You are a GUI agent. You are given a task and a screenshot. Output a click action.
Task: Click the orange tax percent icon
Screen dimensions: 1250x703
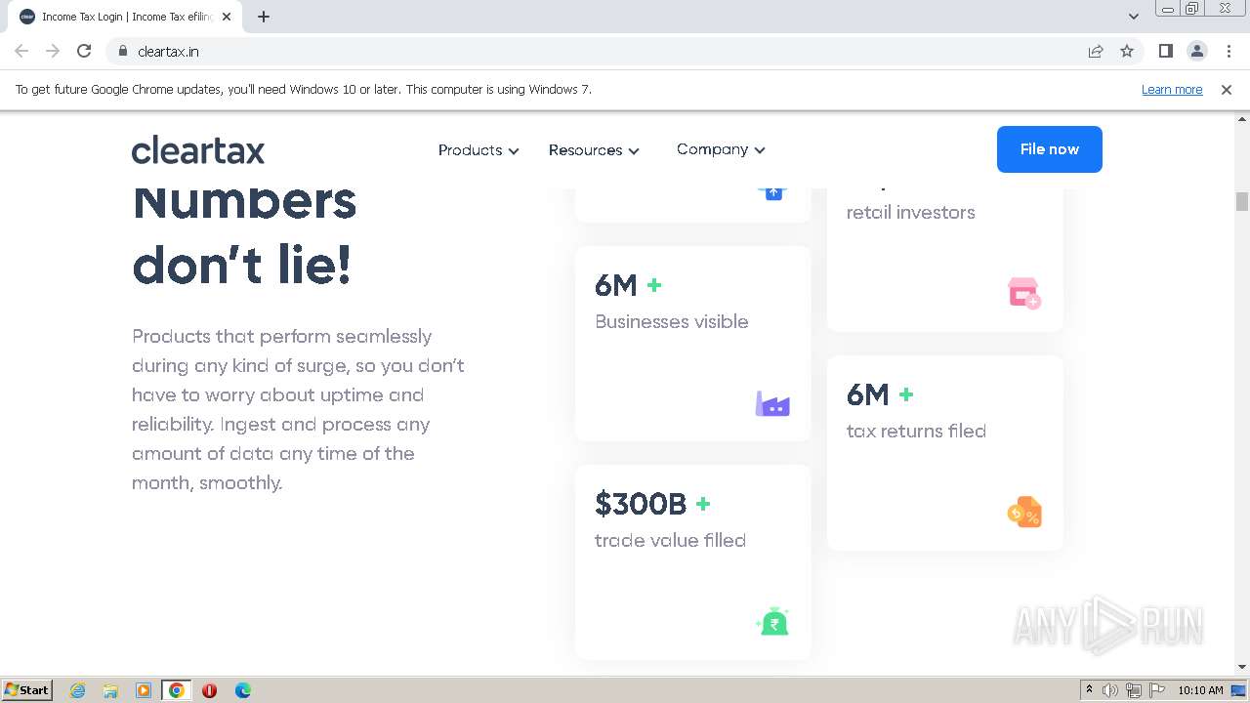pyautogui.click(x=1024, y=512)
